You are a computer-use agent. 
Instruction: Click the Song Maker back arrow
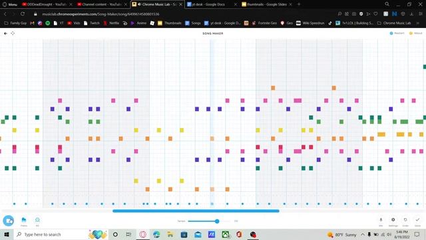click(6, 33)
